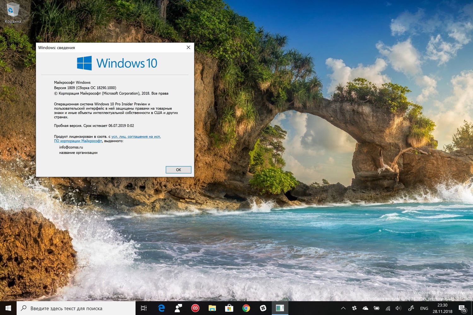This screenshot has width=473, height=315.
Task: Open Task View
Action: tap(144, 308)
